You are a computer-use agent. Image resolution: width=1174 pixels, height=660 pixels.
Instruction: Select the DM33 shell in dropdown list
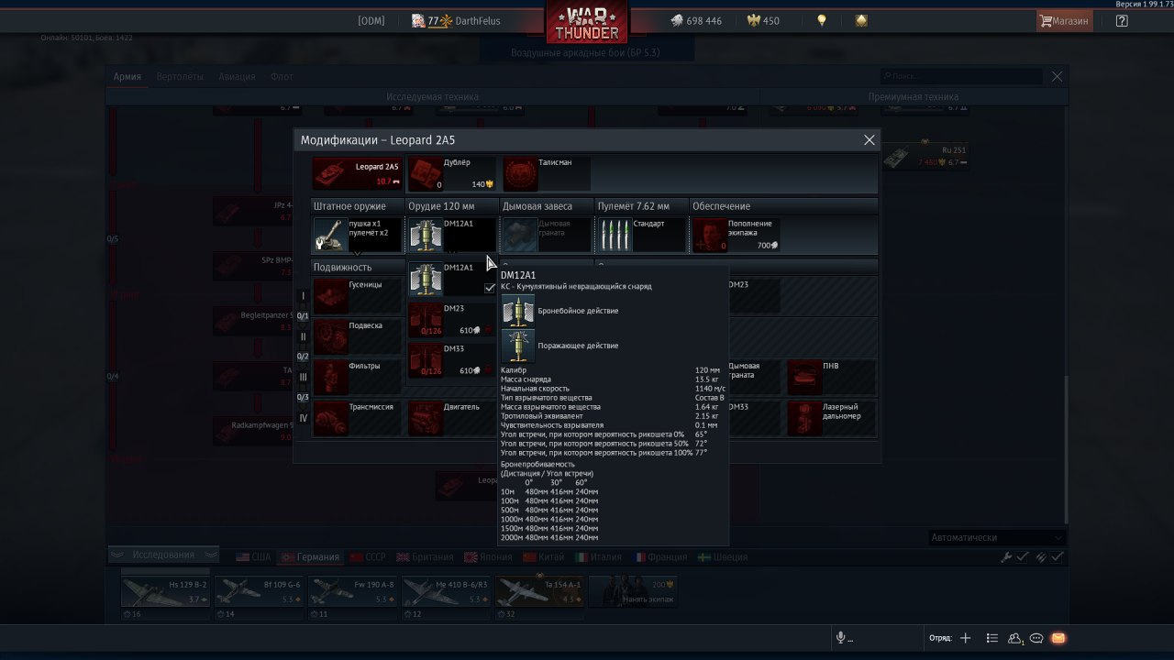452,360
